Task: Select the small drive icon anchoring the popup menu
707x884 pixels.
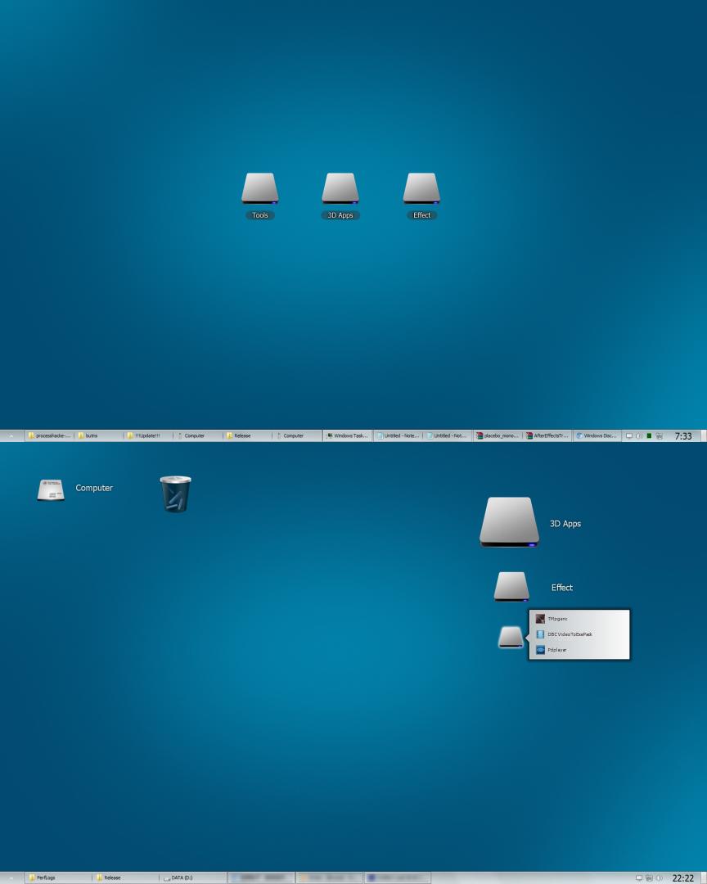Action: pyautogui.click(x=510, y=637)
